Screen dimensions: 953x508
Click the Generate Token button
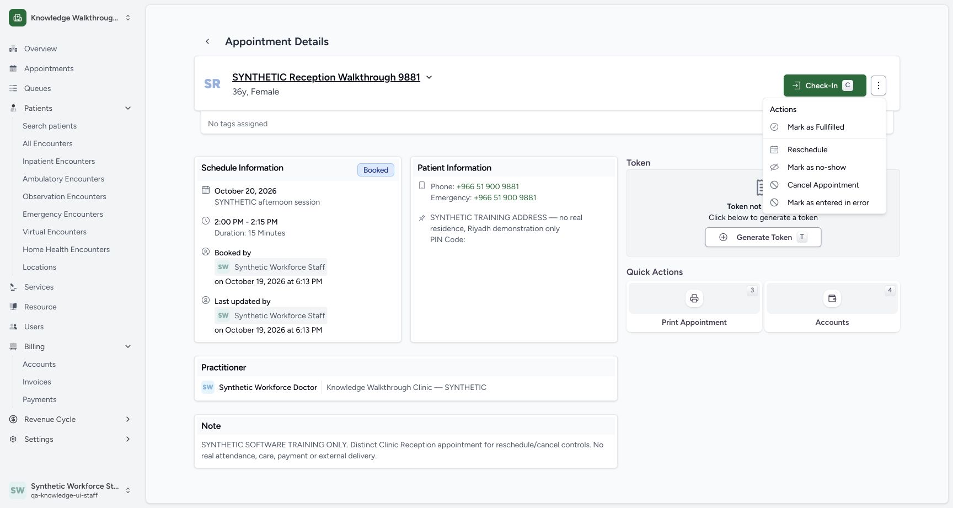click(763, 237)
